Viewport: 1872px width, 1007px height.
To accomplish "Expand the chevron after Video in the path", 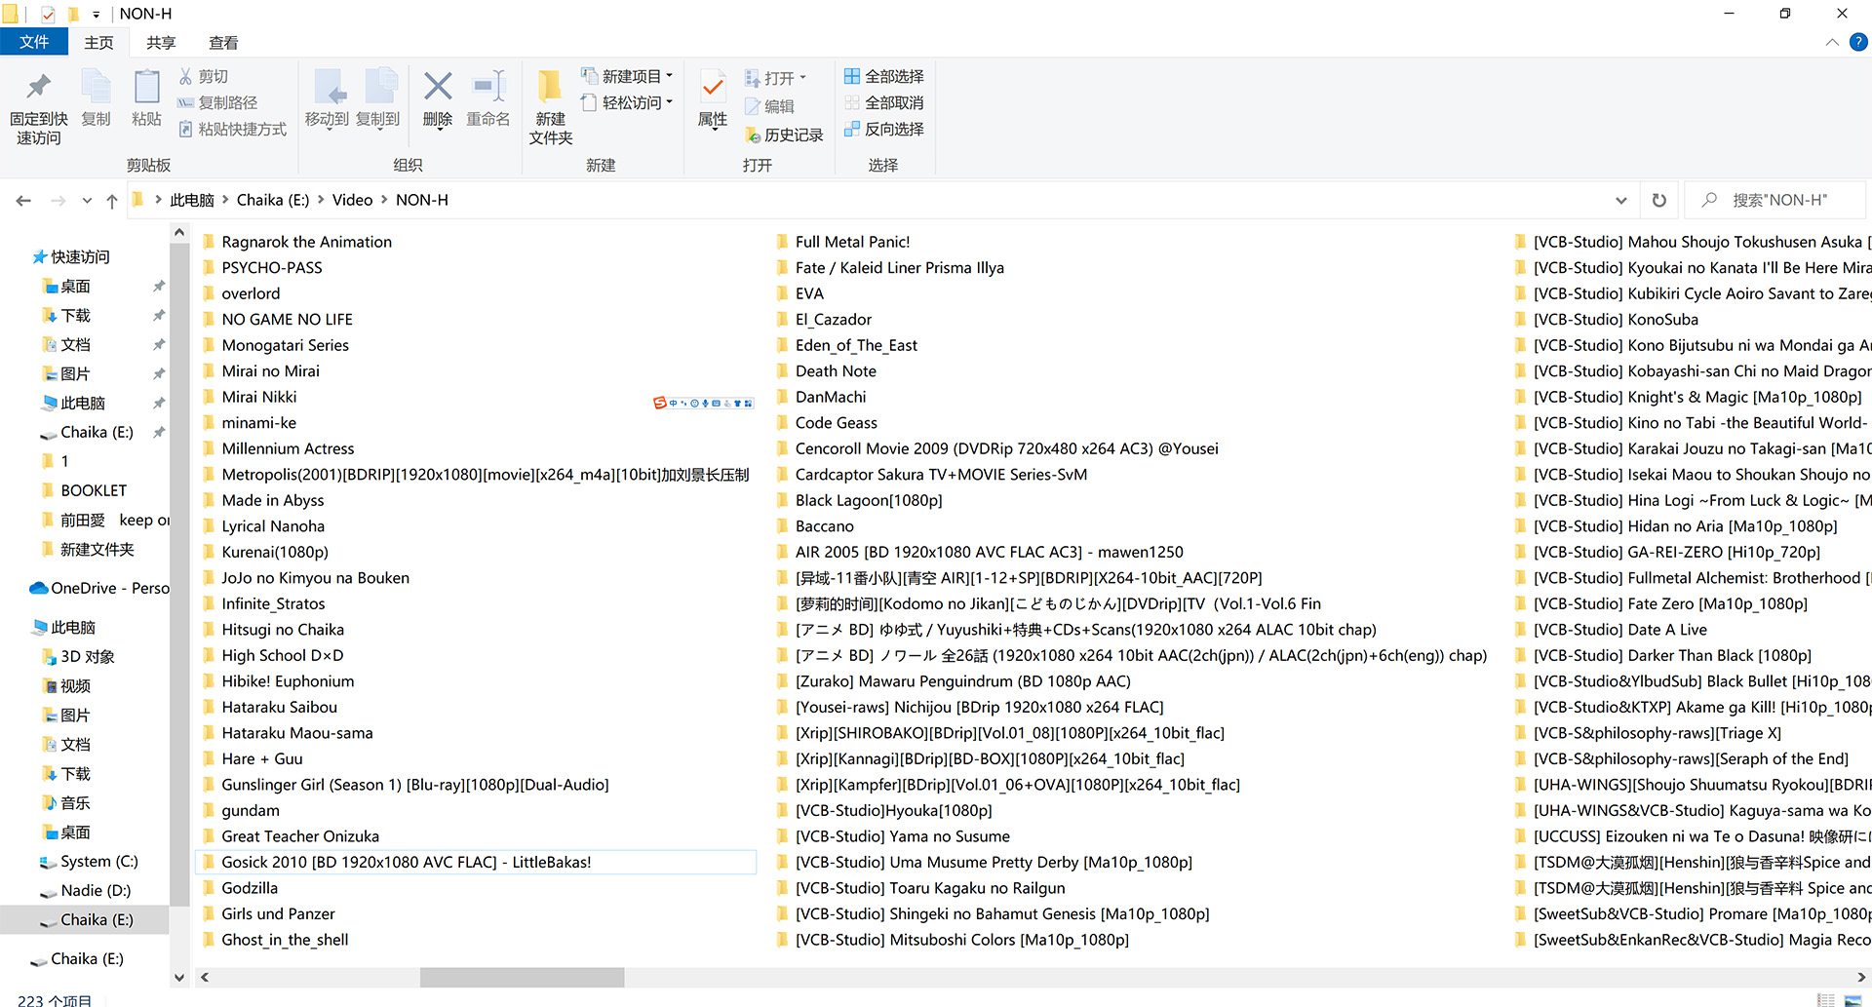I will click(x=384, y=200).
